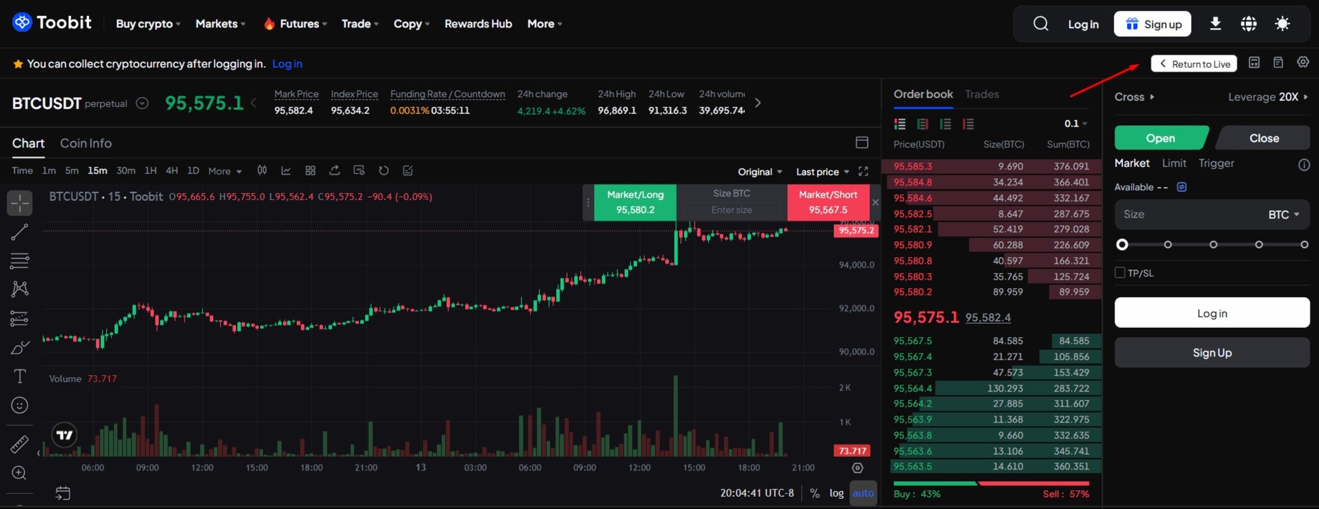The height and width of the screenshot is (509, 1319).
Task: Select the text annotation tool
Action: [19, 376]
